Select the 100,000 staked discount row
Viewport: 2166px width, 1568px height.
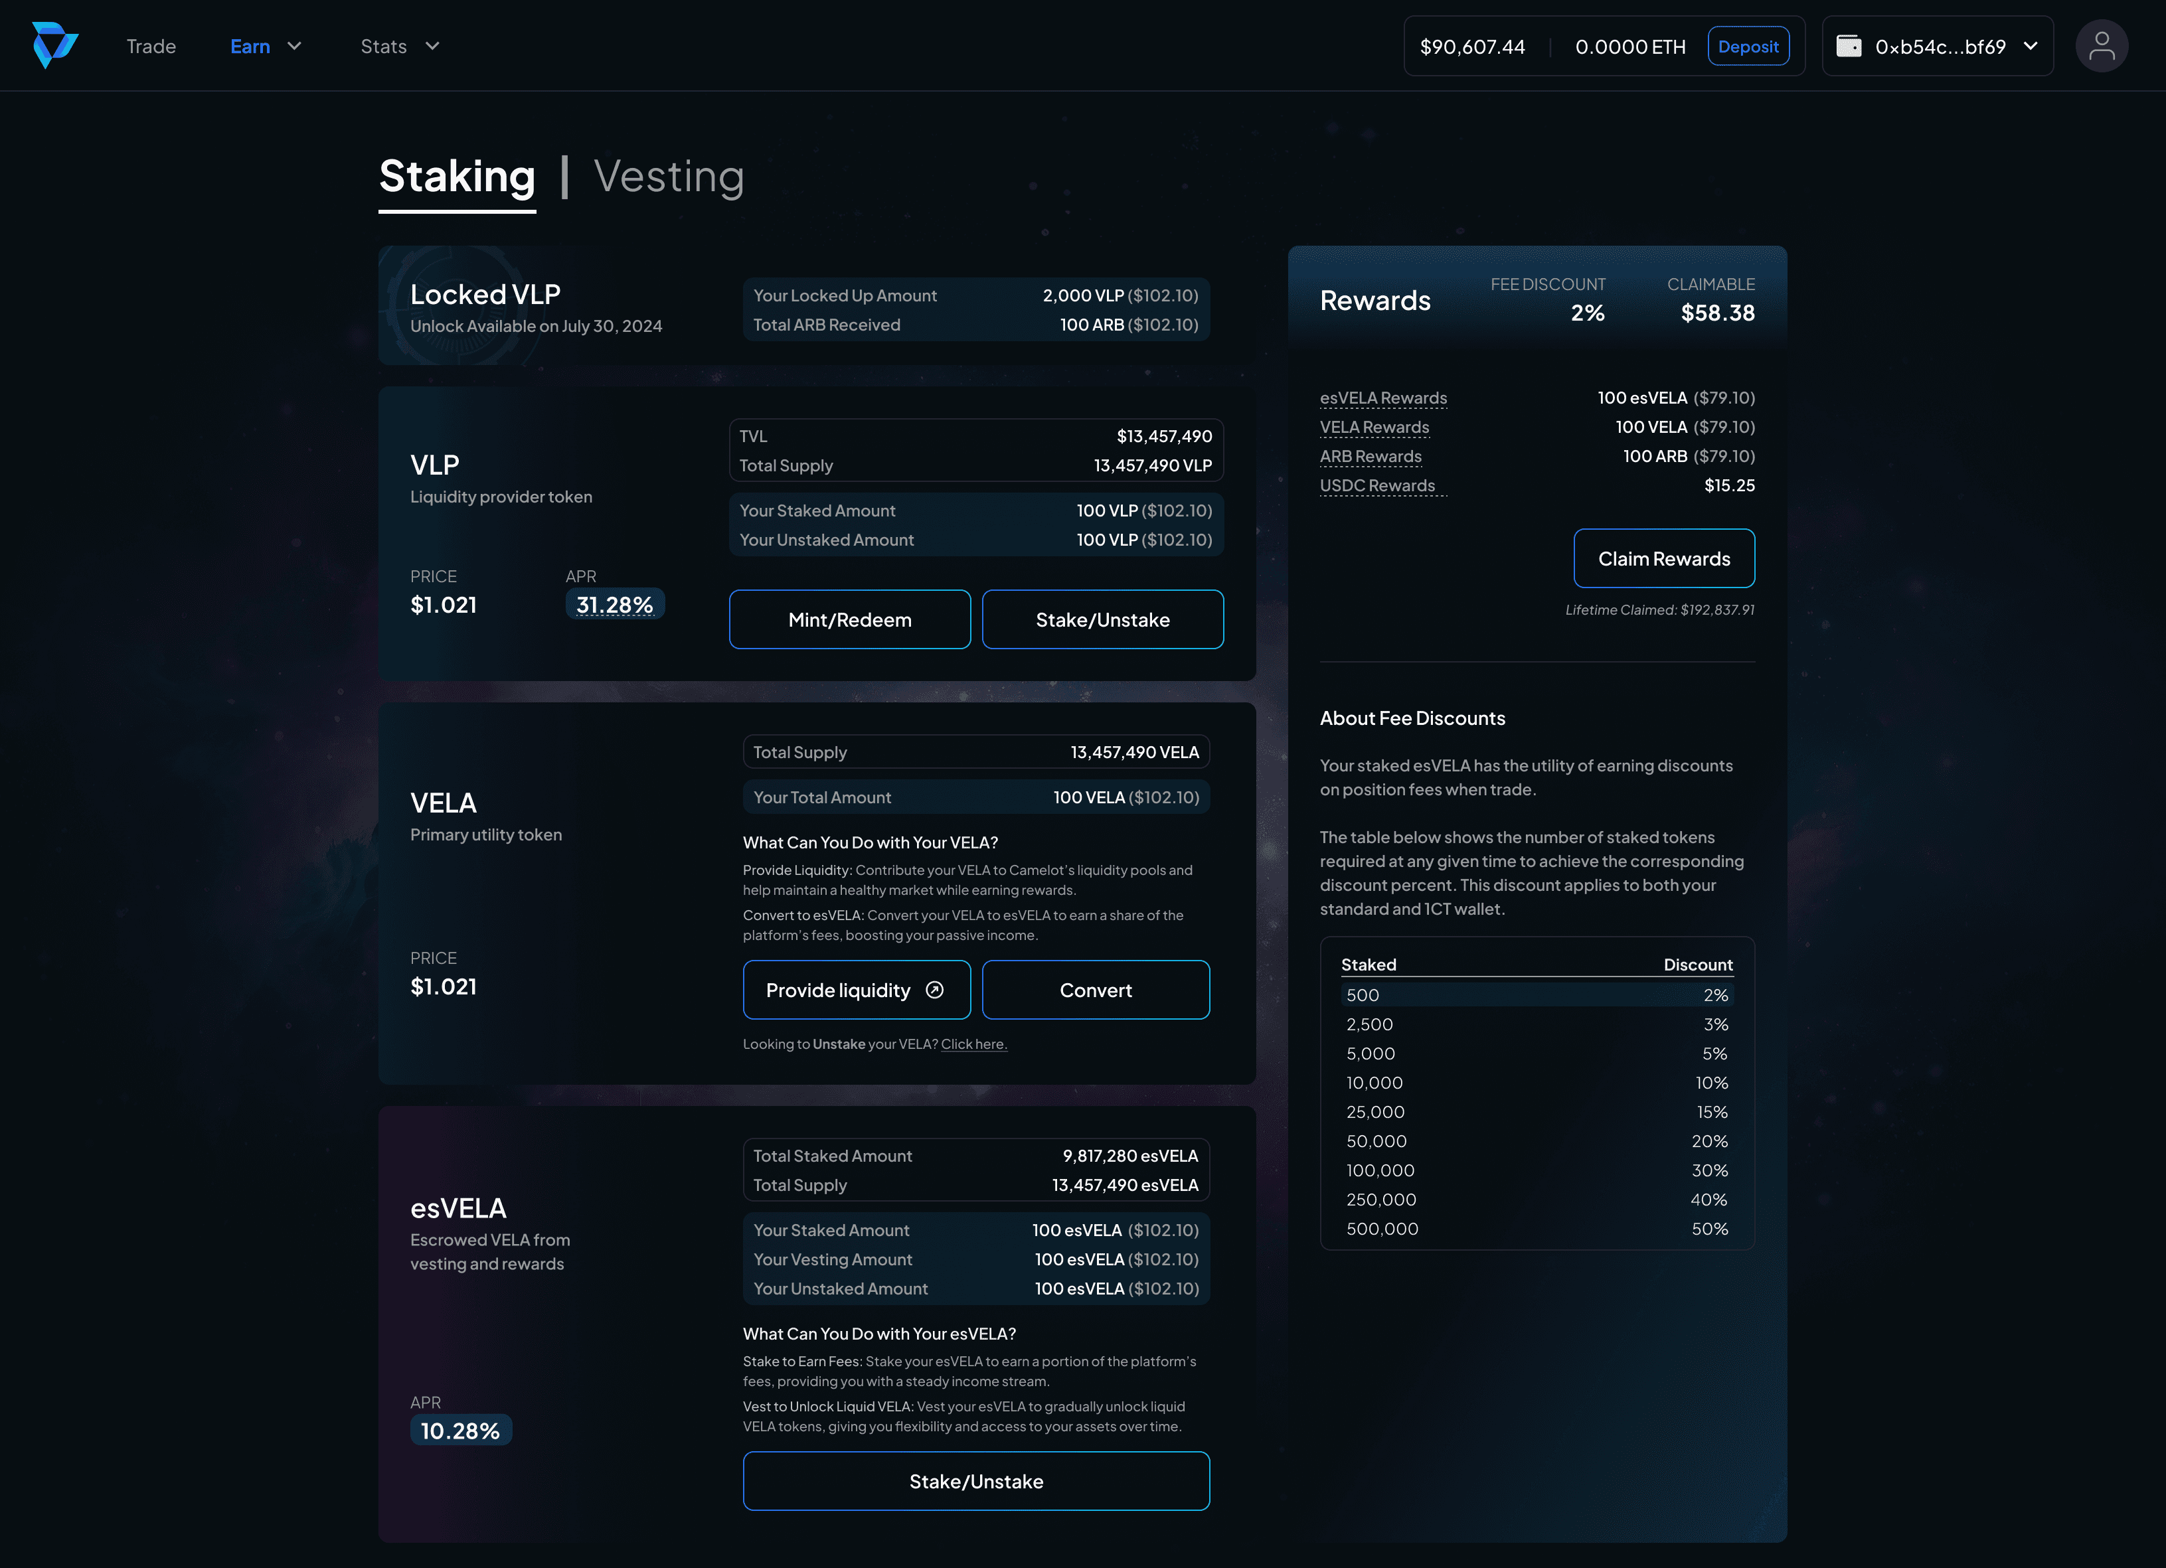click(1537, 1171)
